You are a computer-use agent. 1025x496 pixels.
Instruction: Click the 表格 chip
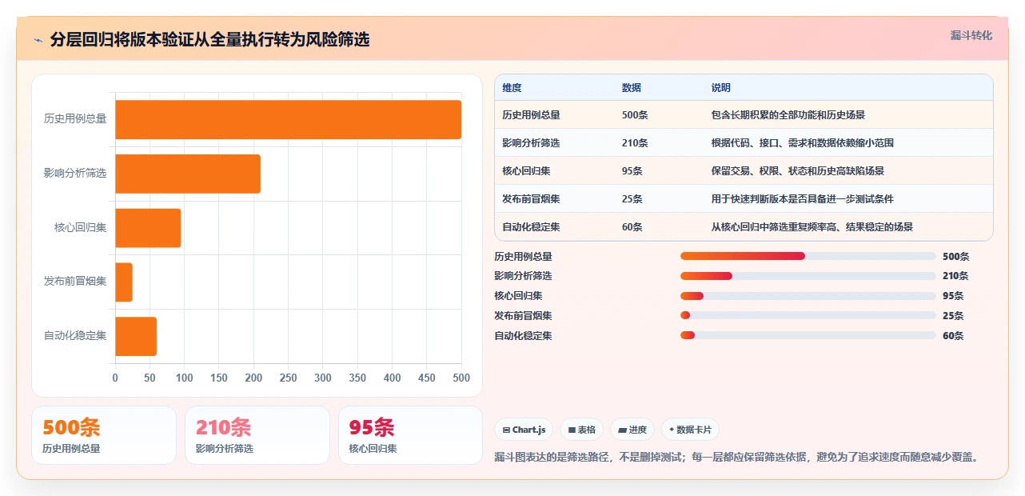pos(581,430)
